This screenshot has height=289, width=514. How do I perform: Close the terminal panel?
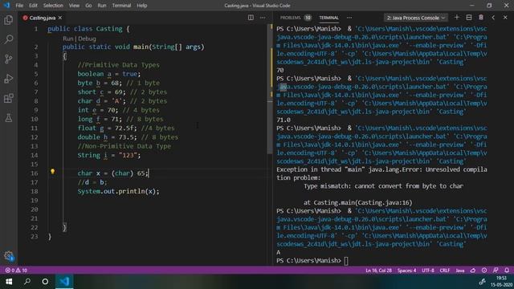[x=505, y=18]
